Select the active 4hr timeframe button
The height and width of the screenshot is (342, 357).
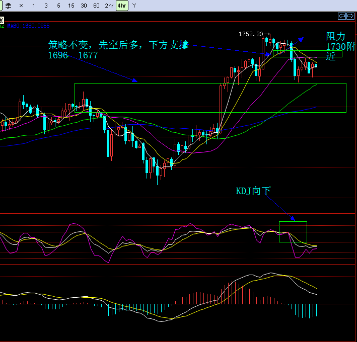(122, 6)
